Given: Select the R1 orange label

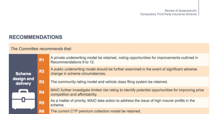Looking at the screenshot, I should coord(42,60).
